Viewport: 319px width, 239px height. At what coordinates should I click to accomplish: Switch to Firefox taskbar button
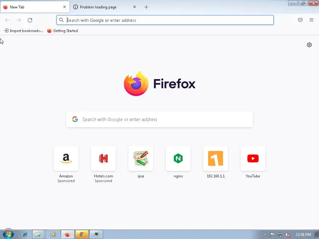coord(68,235)
